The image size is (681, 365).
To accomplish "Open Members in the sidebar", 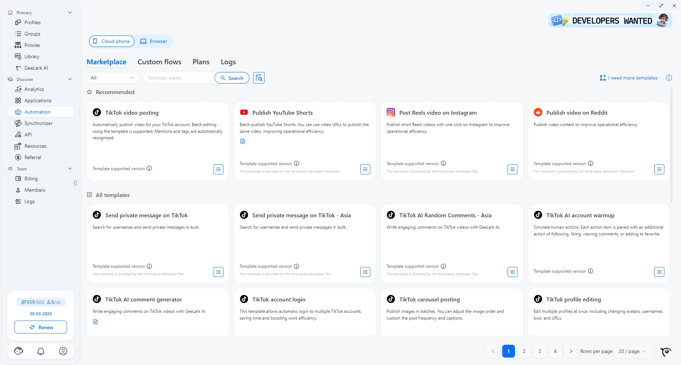I will pos(41,190).
